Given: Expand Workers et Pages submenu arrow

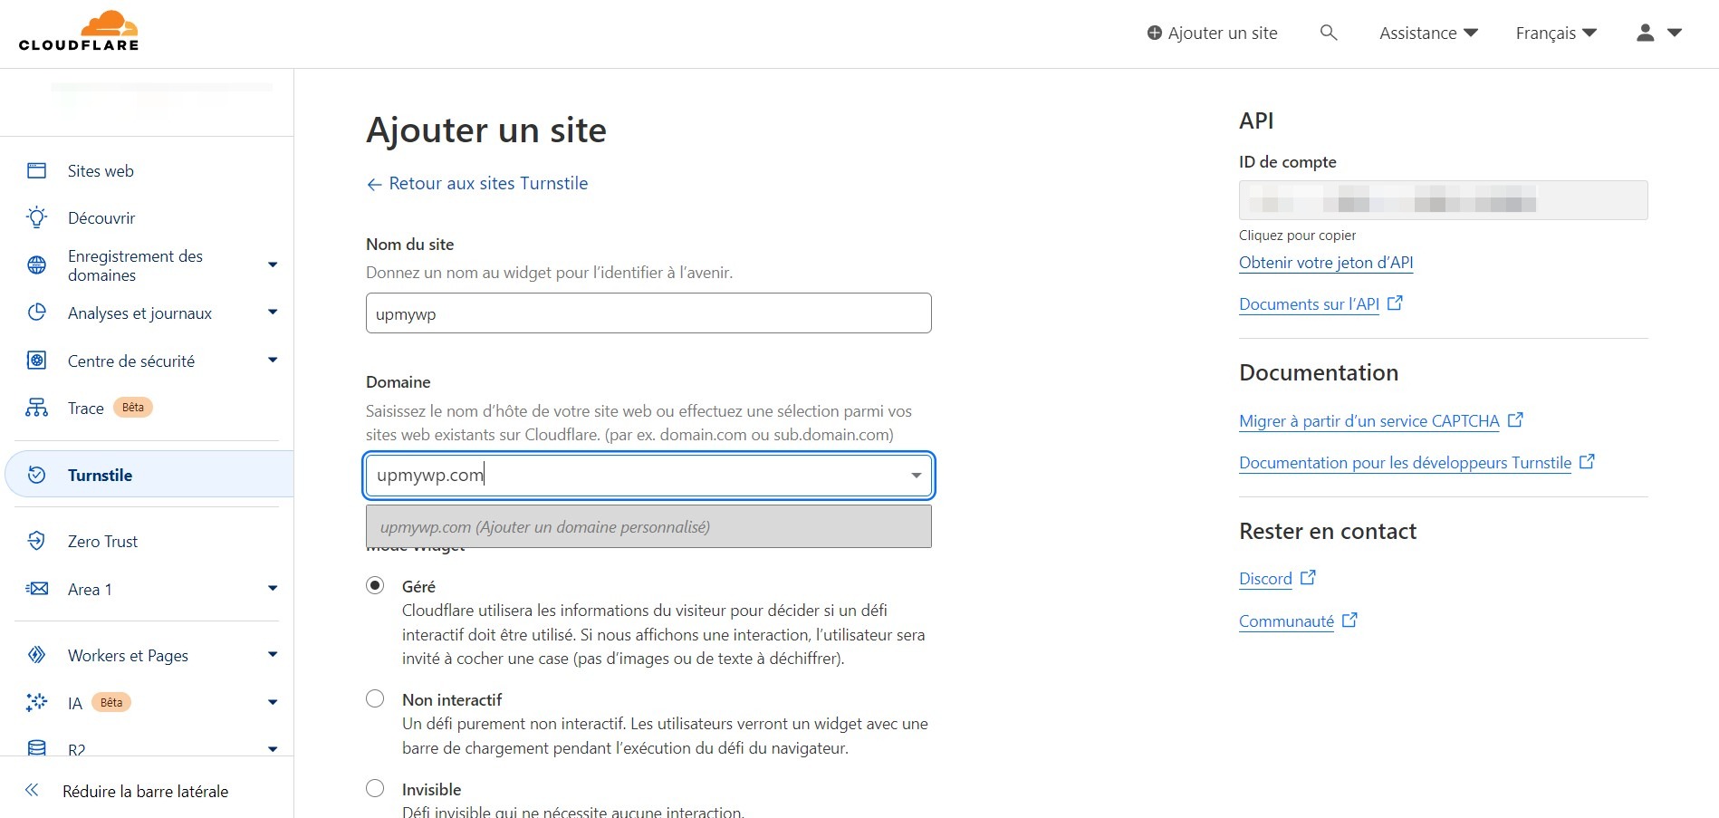Looking at the screenshot, I should (x=273, y=655).
